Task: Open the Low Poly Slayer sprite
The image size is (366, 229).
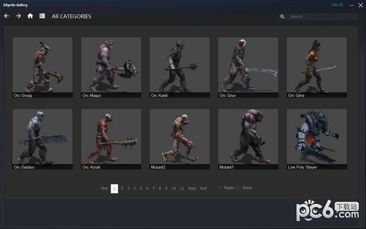Action: pos(317,139)
